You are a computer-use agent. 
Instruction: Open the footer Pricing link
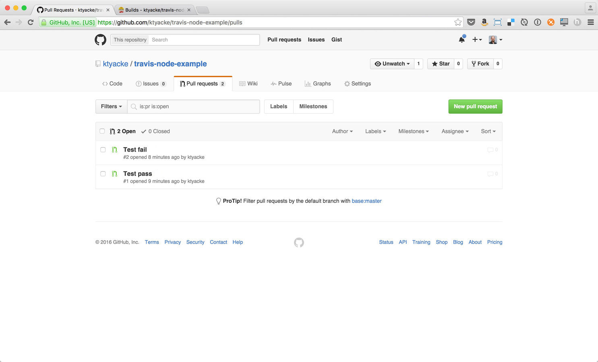coord(495,242)
